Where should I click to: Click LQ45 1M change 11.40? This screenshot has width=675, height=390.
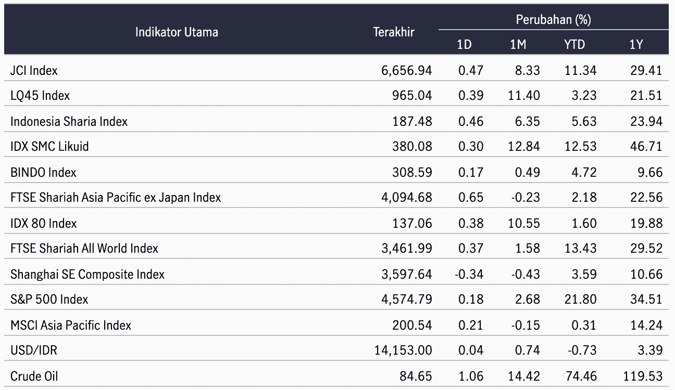(524, 95)
